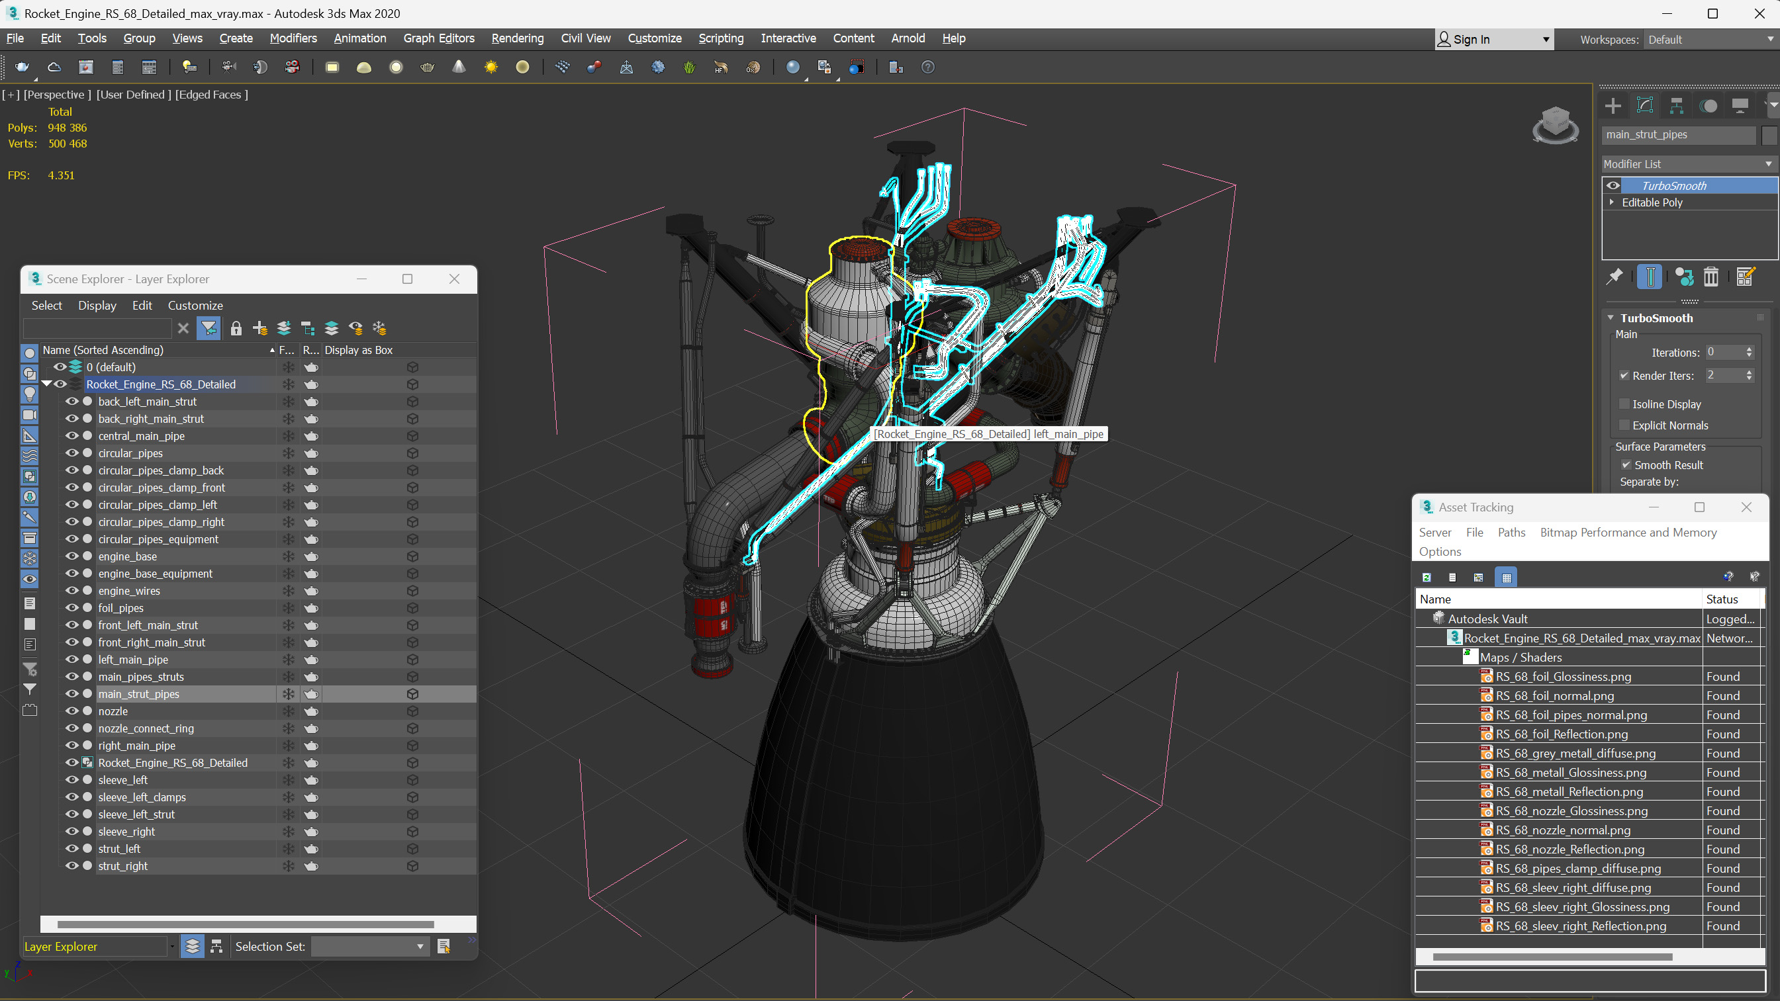Open the Scripting menu
The width and height of the screenshot is (1780, 1001).
pos(721,38)
